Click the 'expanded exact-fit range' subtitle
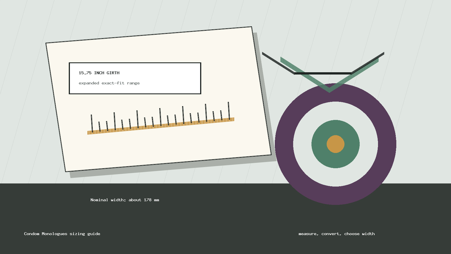The width and height of the screenshot is (451, 254). click(x=109, y=83)
